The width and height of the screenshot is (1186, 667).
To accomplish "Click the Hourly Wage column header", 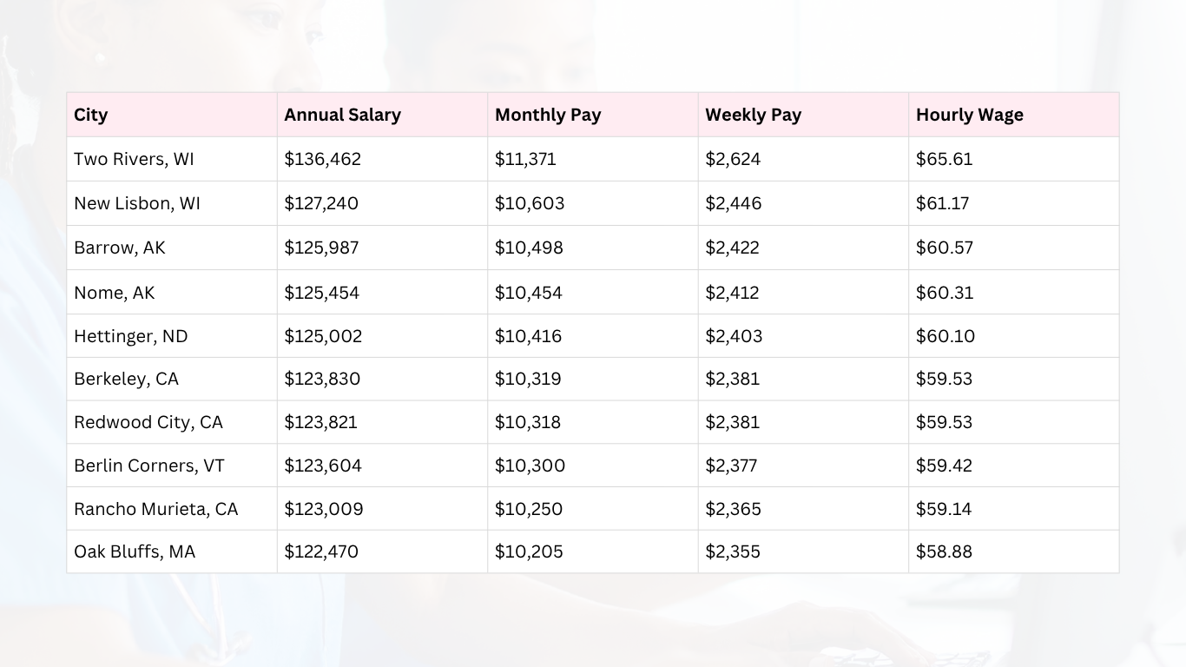I will pyautogui.click(x=969, y=115).
